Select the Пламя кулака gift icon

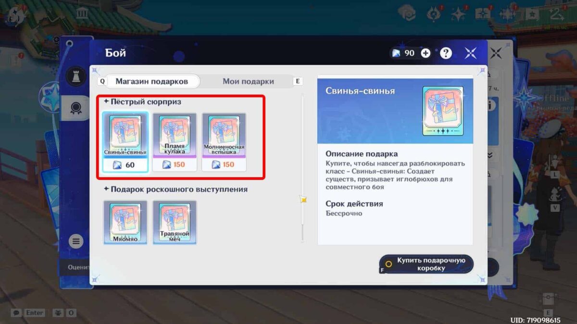tap(175, 134)
